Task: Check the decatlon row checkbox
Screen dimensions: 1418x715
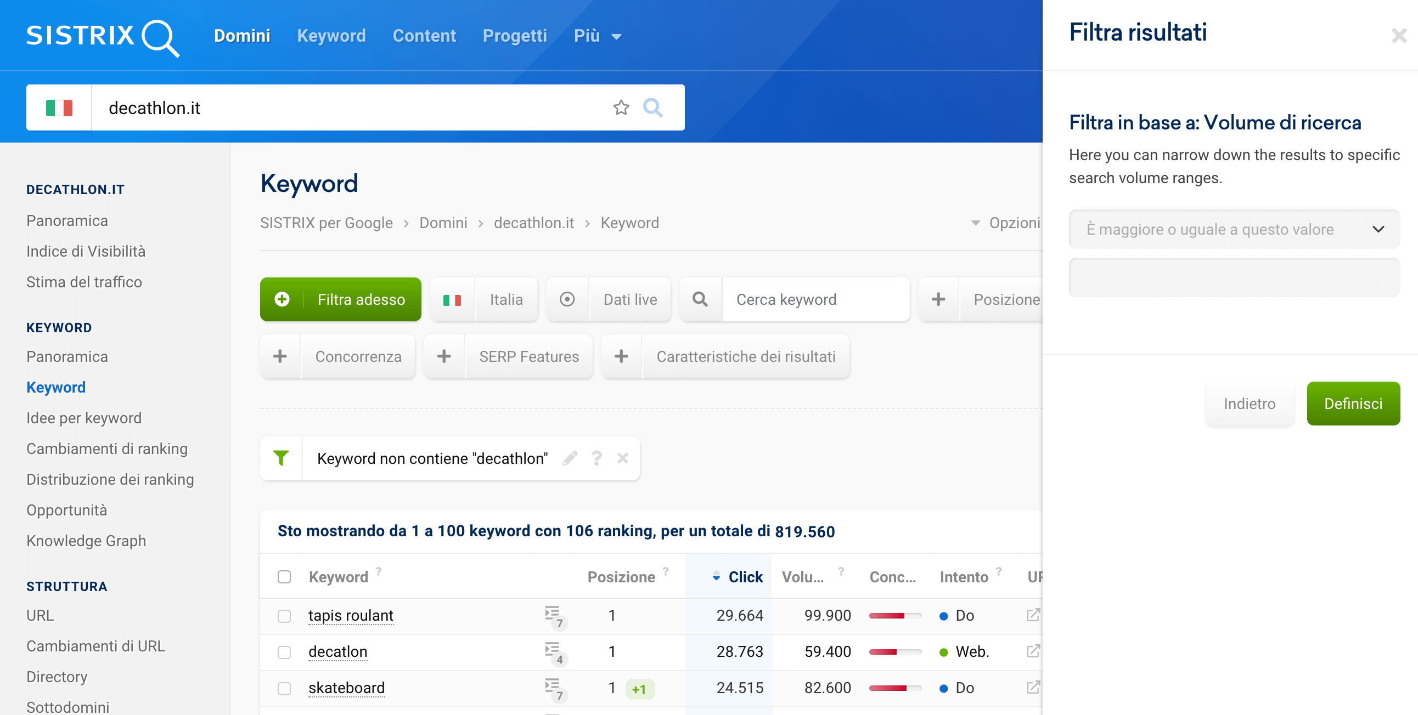Action: (x=284, y=652)
